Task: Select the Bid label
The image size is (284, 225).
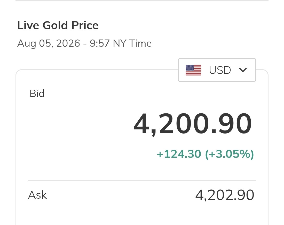Action: pos(37,94)
